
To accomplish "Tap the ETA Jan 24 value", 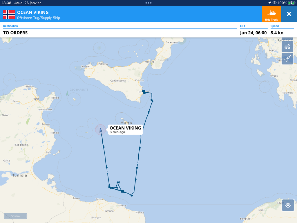I will (253, 33).
